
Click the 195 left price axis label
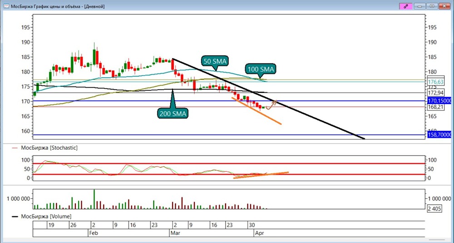[25, 28]
